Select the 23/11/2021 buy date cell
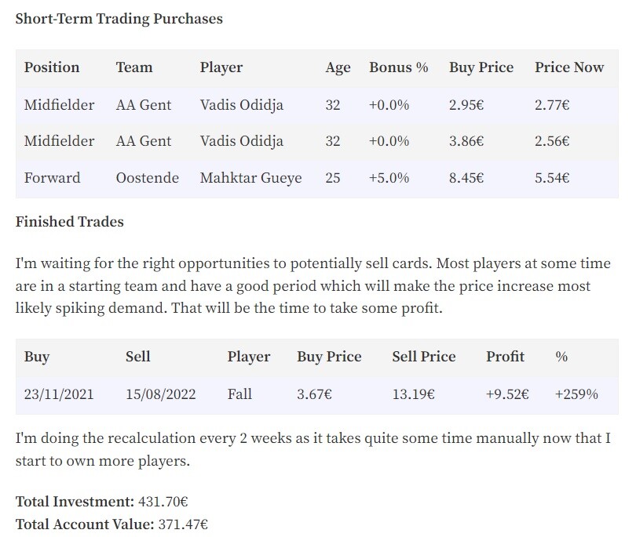This screenshot has width=636, height=537. (59, 394)
